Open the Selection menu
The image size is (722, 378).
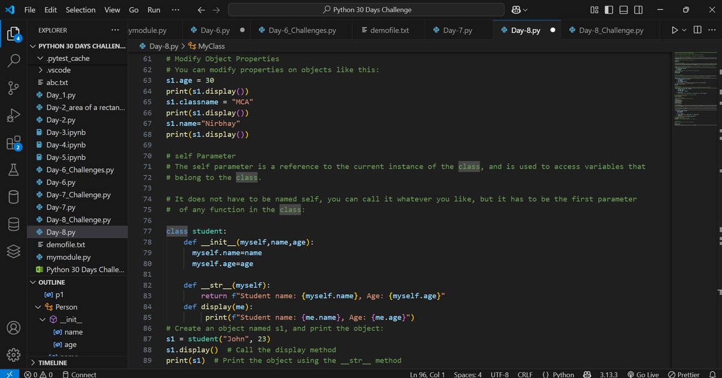pyautogui.click(x=81, y=10)
